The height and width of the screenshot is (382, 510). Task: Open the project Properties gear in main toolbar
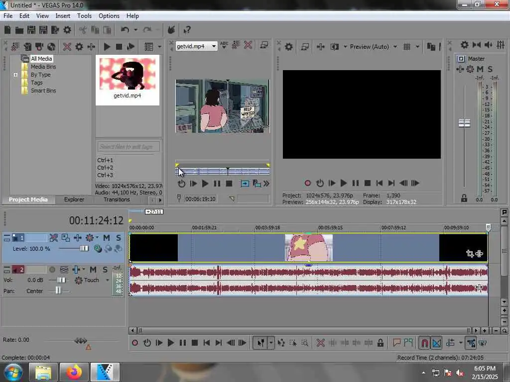click(x=67, y=30)
